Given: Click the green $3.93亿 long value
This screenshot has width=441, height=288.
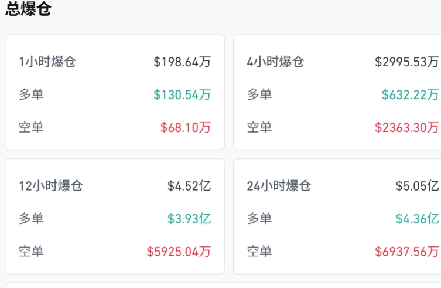Looking at the screenshot, I should 189,219.
